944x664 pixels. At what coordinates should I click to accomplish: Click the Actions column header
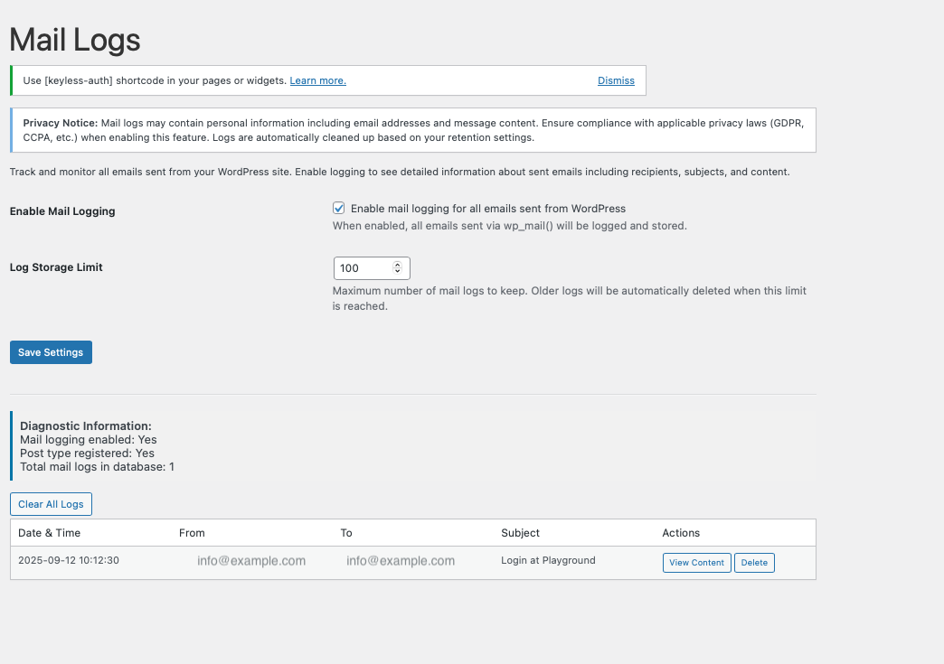(x=681, y=533)
